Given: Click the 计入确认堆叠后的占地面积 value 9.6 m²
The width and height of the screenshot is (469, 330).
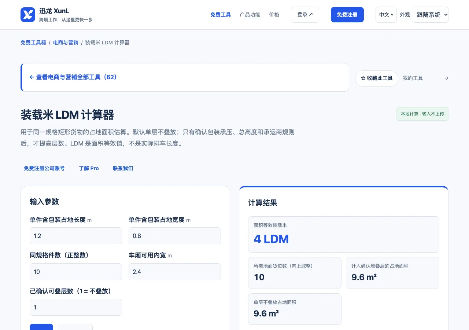Looking at the screenshot, I should 364,277.
